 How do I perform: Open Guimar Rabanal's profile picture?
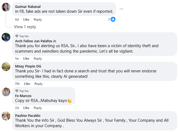(x=6, y=7)
